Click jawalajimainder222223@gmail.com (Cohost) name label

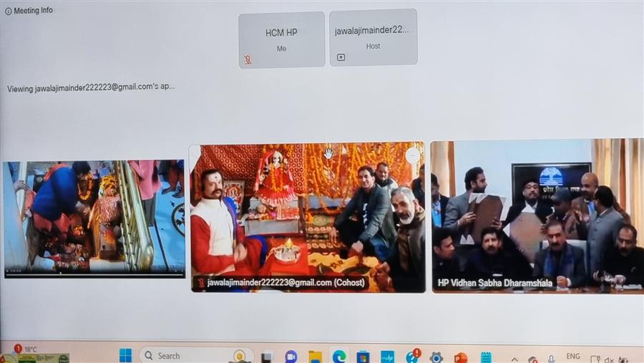[x=286, y=283]
